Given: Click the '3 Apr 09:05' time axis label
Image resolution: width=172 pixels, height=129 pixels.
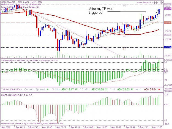Looking at the screenshot, I should click(x=74, y=127).
